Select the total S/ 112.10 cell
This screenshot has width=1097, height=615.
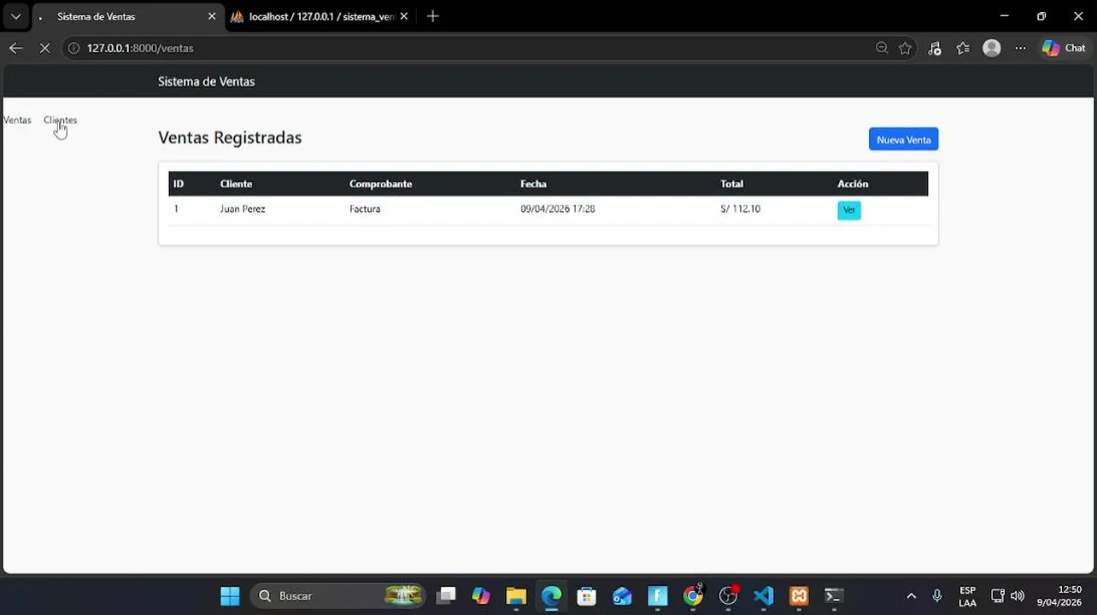[x=740, y=208]
